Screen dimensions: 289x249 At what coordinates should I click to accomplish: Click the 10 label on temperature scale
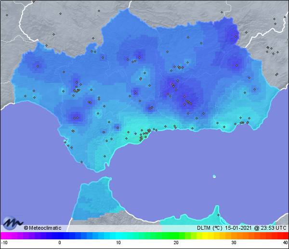[118, 243]
